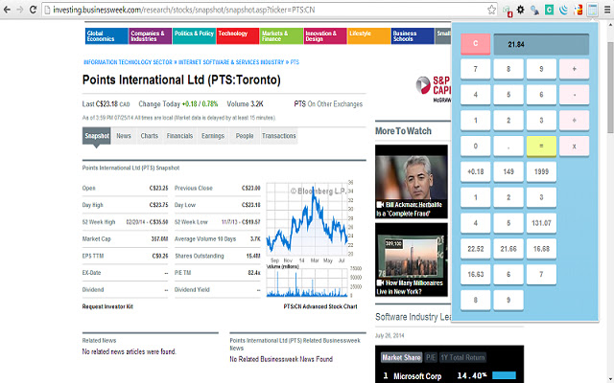The height and width of the screenshot is (383, 614).
Task: Select the Market Share tab in leaders widget
Action: [401, 357]
